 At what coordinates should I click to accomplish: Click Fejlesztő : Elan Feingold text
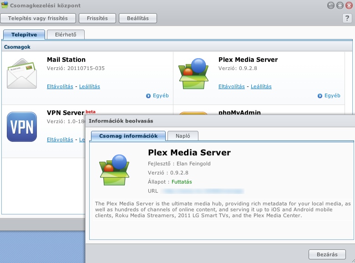pyautogui.click(x=179, y=164)
